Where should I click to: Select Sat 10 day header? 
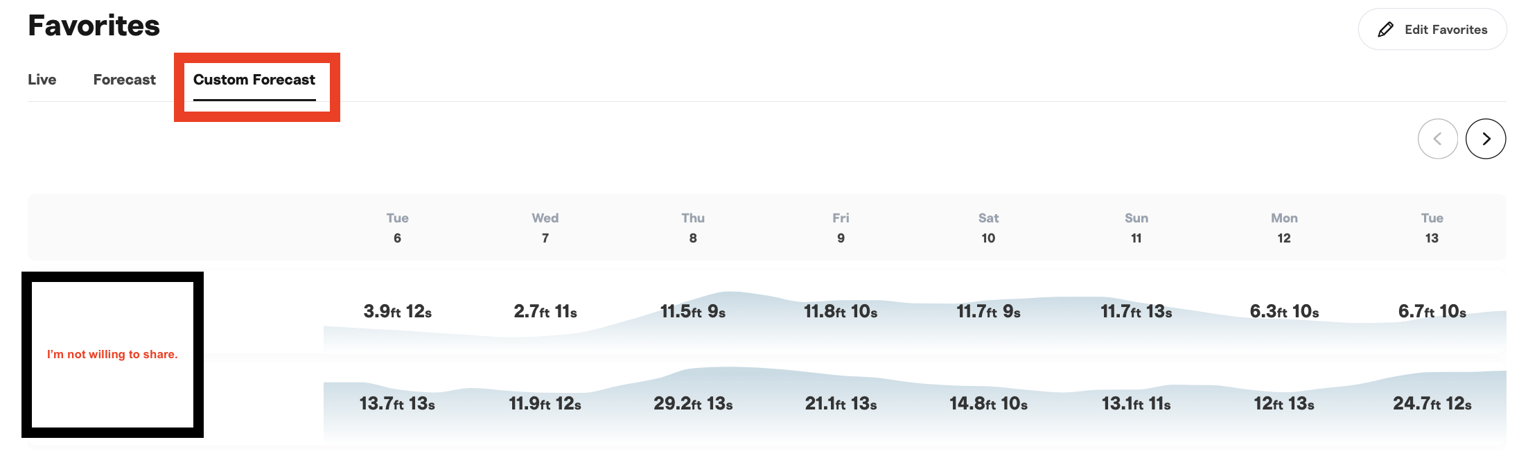tap(988, 228)
